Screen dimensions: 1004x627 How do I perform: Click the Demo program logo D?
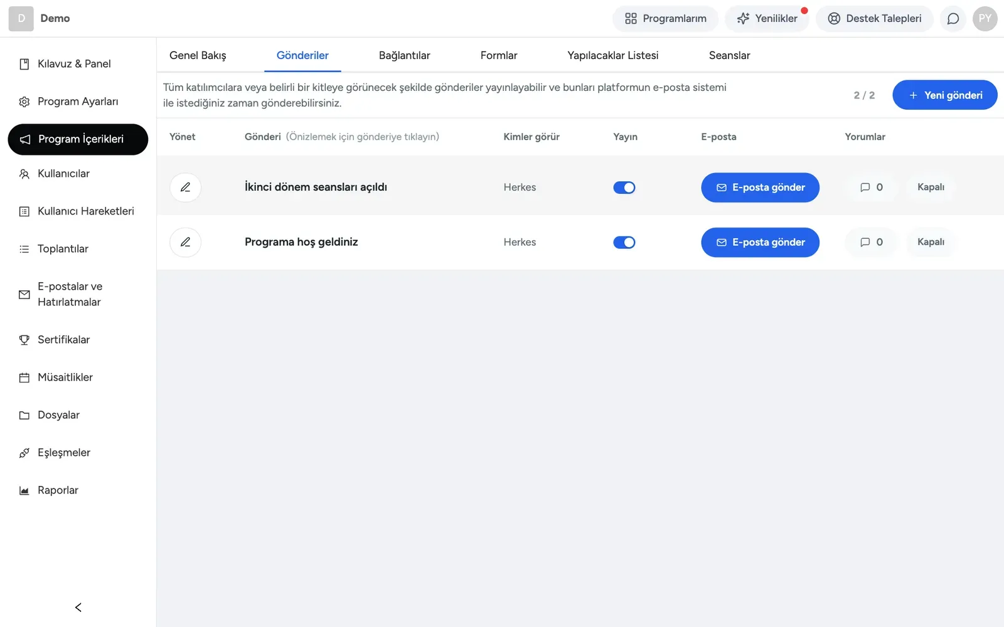click(21, 19)
